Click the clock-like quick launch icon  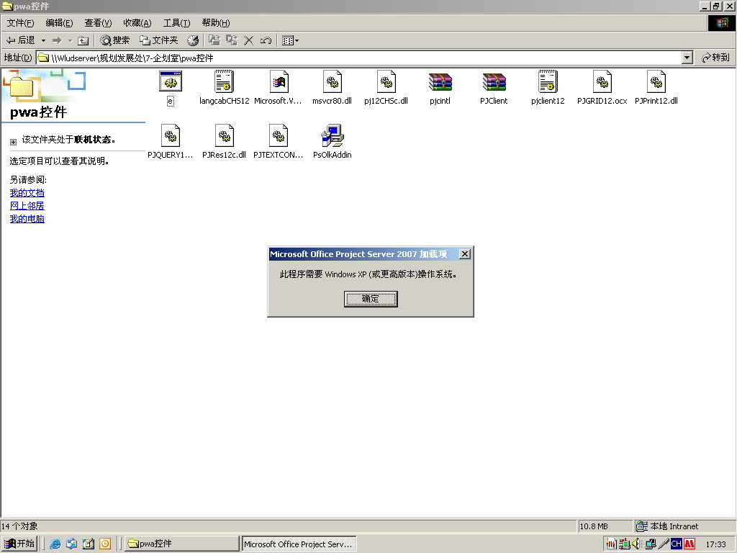[105, 544]
